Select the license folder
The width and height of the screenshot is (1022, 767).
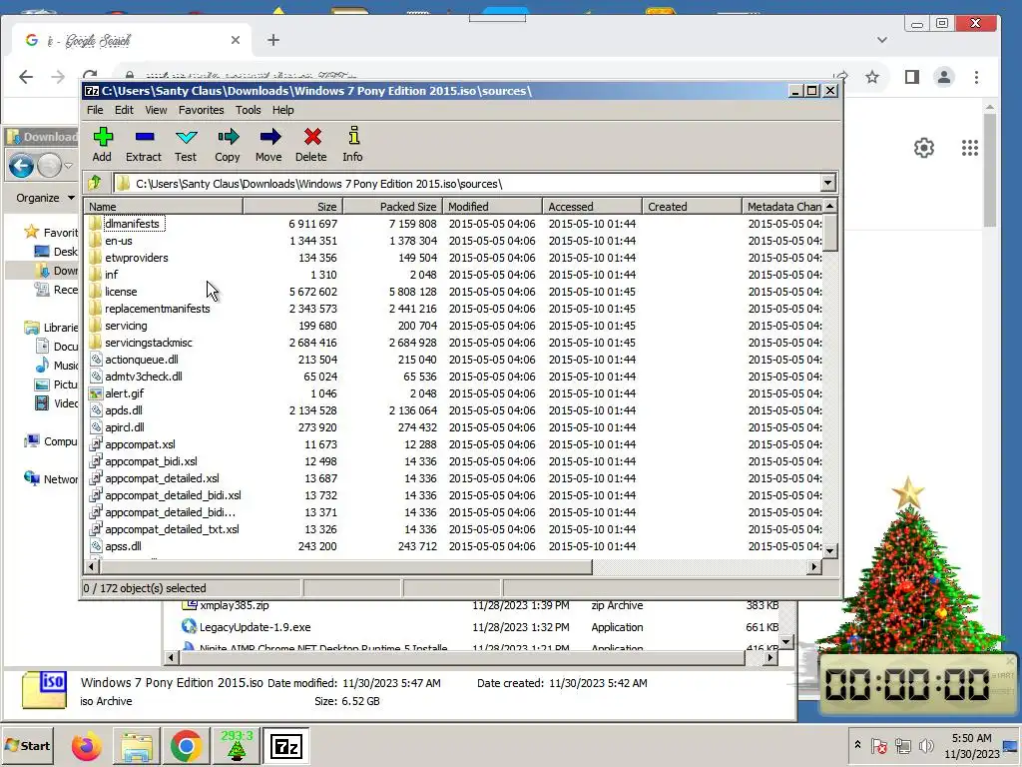tap(121, 292)
